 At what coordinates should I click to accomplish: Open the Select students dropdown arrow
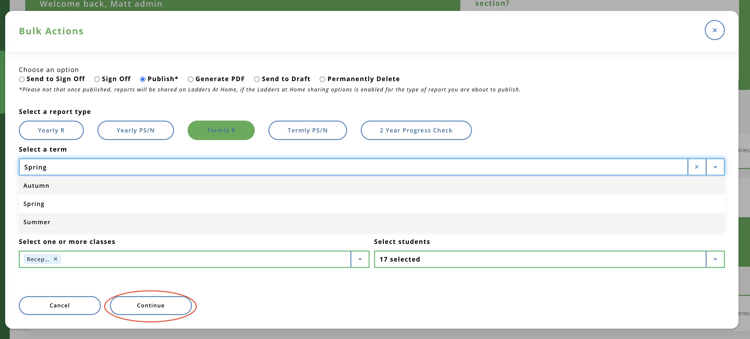click(x=715, y=259)
